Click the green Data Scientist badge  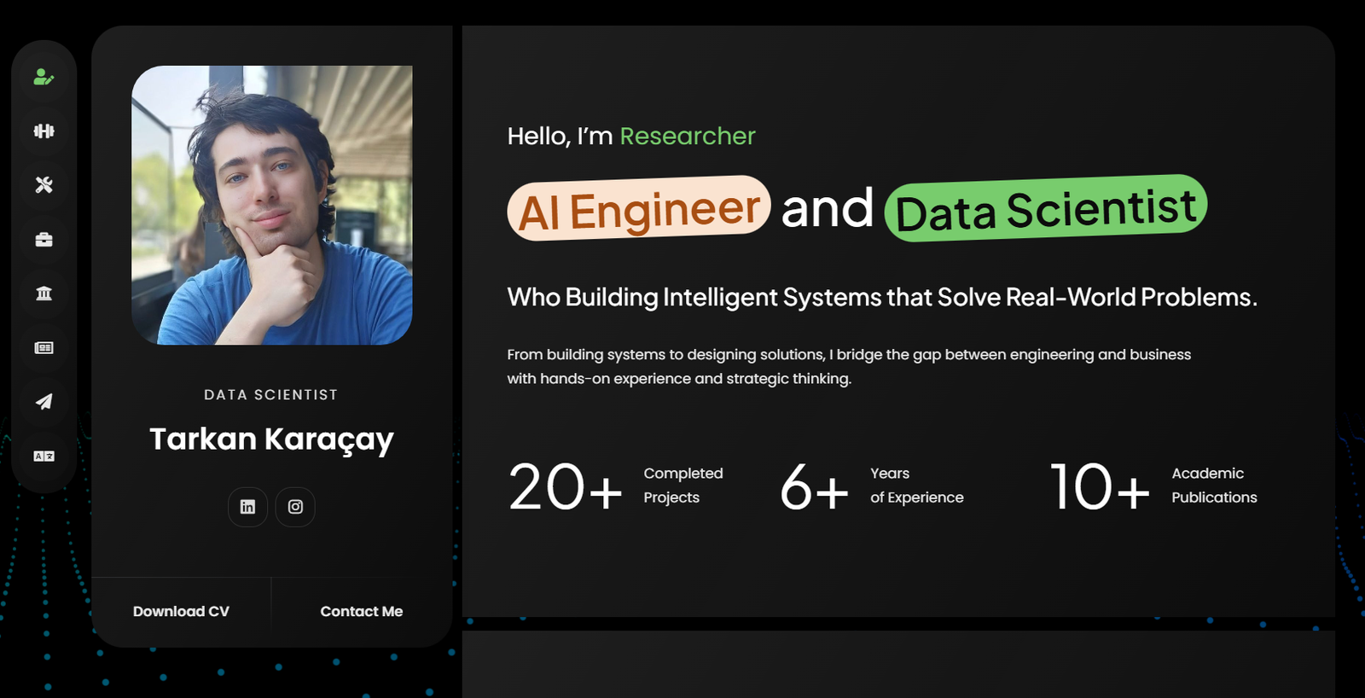coord(1045,209)
